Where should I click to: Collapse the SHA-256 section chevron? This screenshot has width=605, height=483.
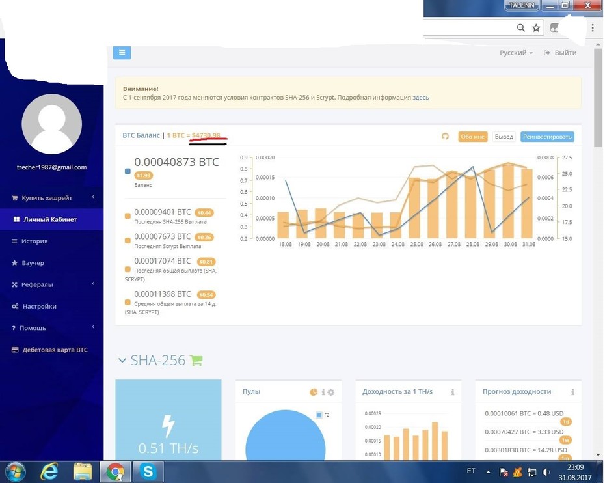click(122, 361)
